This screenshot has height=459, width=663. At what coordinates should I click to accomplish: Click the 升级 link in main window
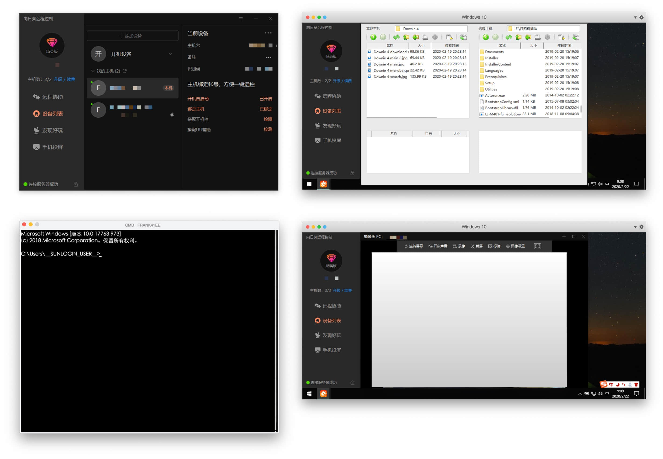58,79
